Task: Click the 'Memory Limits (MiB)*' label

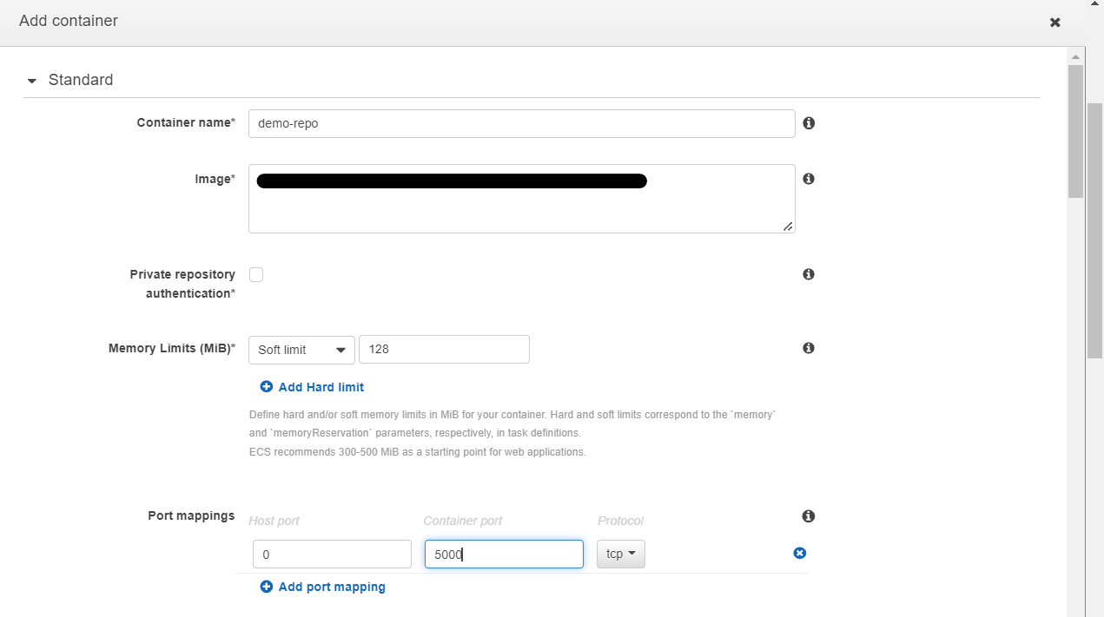Action: coord(172,348)
